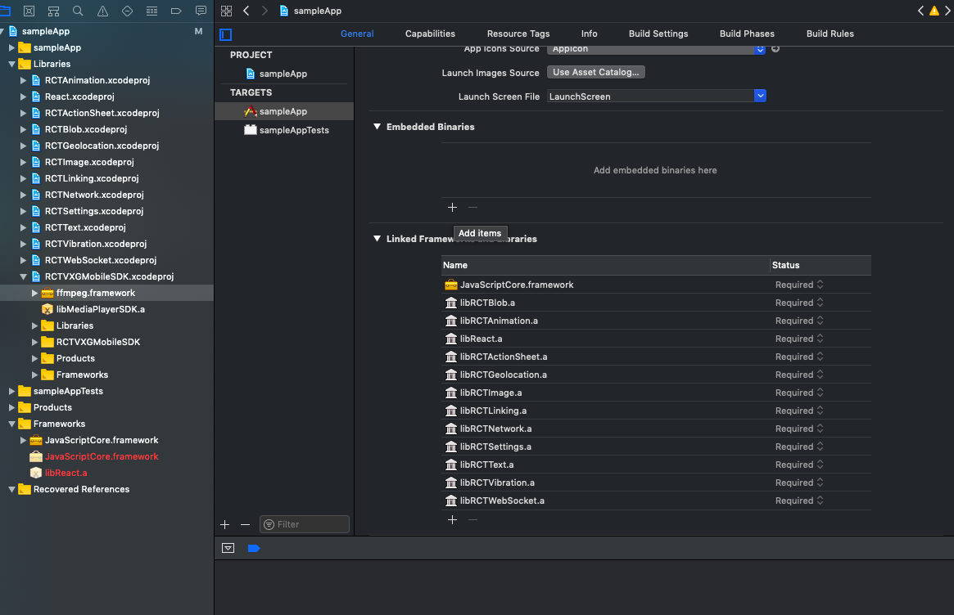Open the Launch Screen File dropdown

click(x=760, y=97)
